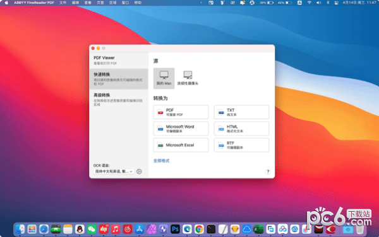The width and height of the screenshot is (379, 237).
Task: Open Microsoft Excel from the Dock
Action: click(x=258, y=229)
